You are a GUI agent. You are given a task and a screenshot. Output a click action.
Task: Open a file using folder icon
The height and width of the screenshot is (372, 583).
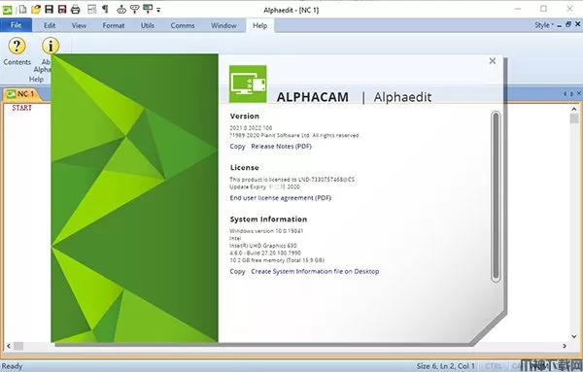click(x=36, y=10)
